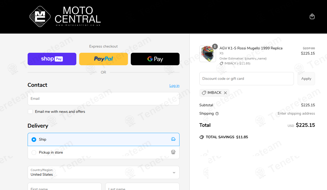Screen dimensions: 327x190
Task: Remove the IMBACK discount code
Action: point(225,93)
